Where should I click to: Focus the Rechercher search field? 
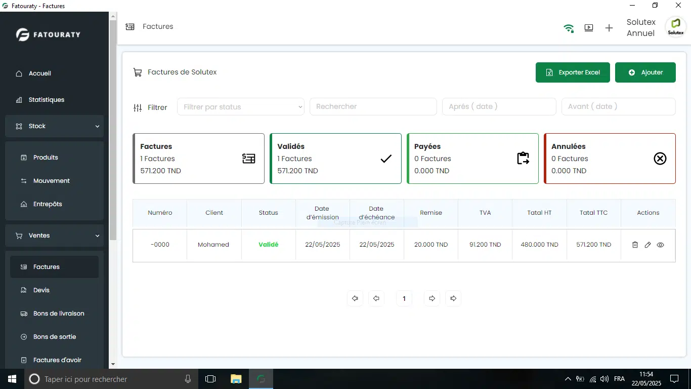pyautogui.click(x=373, y=107)
